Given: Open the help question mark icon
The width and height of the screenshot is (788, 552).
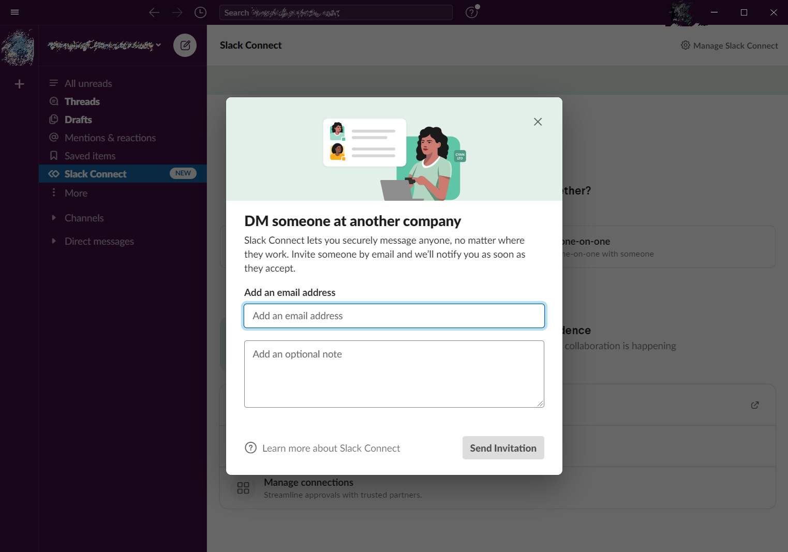Looking at the screenshot, I should tap(471, 12).
